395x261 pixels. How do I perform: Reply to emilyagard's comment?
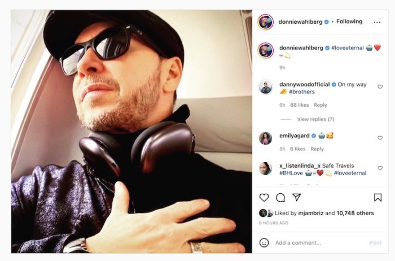[x=317, y=149]
